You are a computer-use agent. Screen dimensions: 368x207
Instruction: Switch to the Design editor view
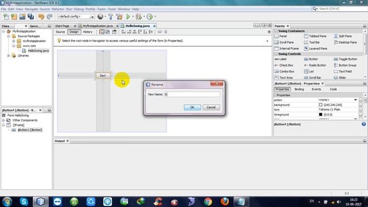[x=74, y=32]
